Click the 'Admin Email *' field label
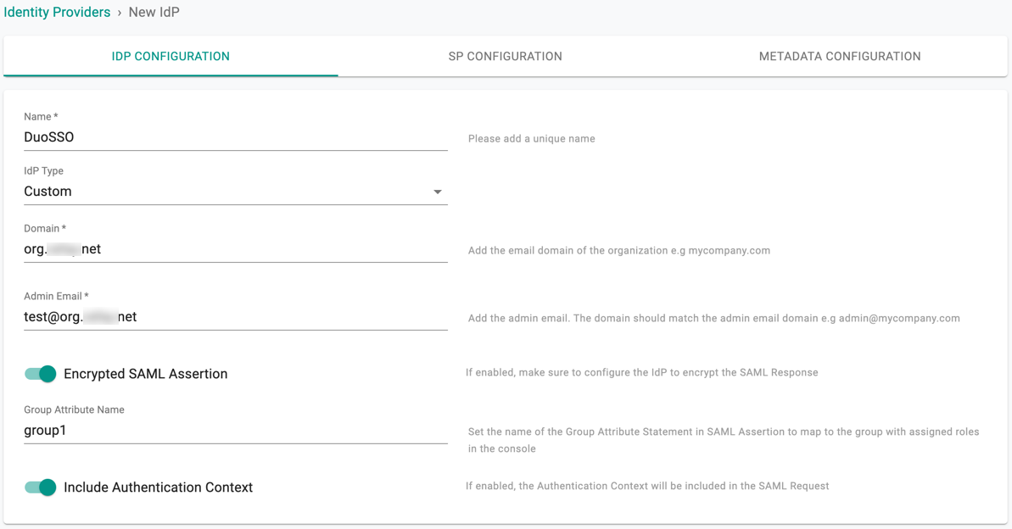1012x529 pixels. point(56,296)
